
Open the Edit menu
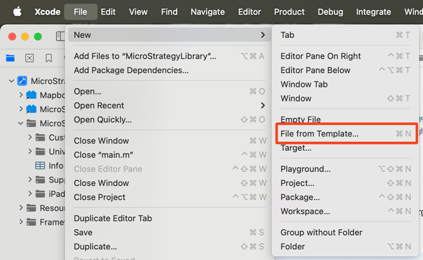(x=108, y=12)
